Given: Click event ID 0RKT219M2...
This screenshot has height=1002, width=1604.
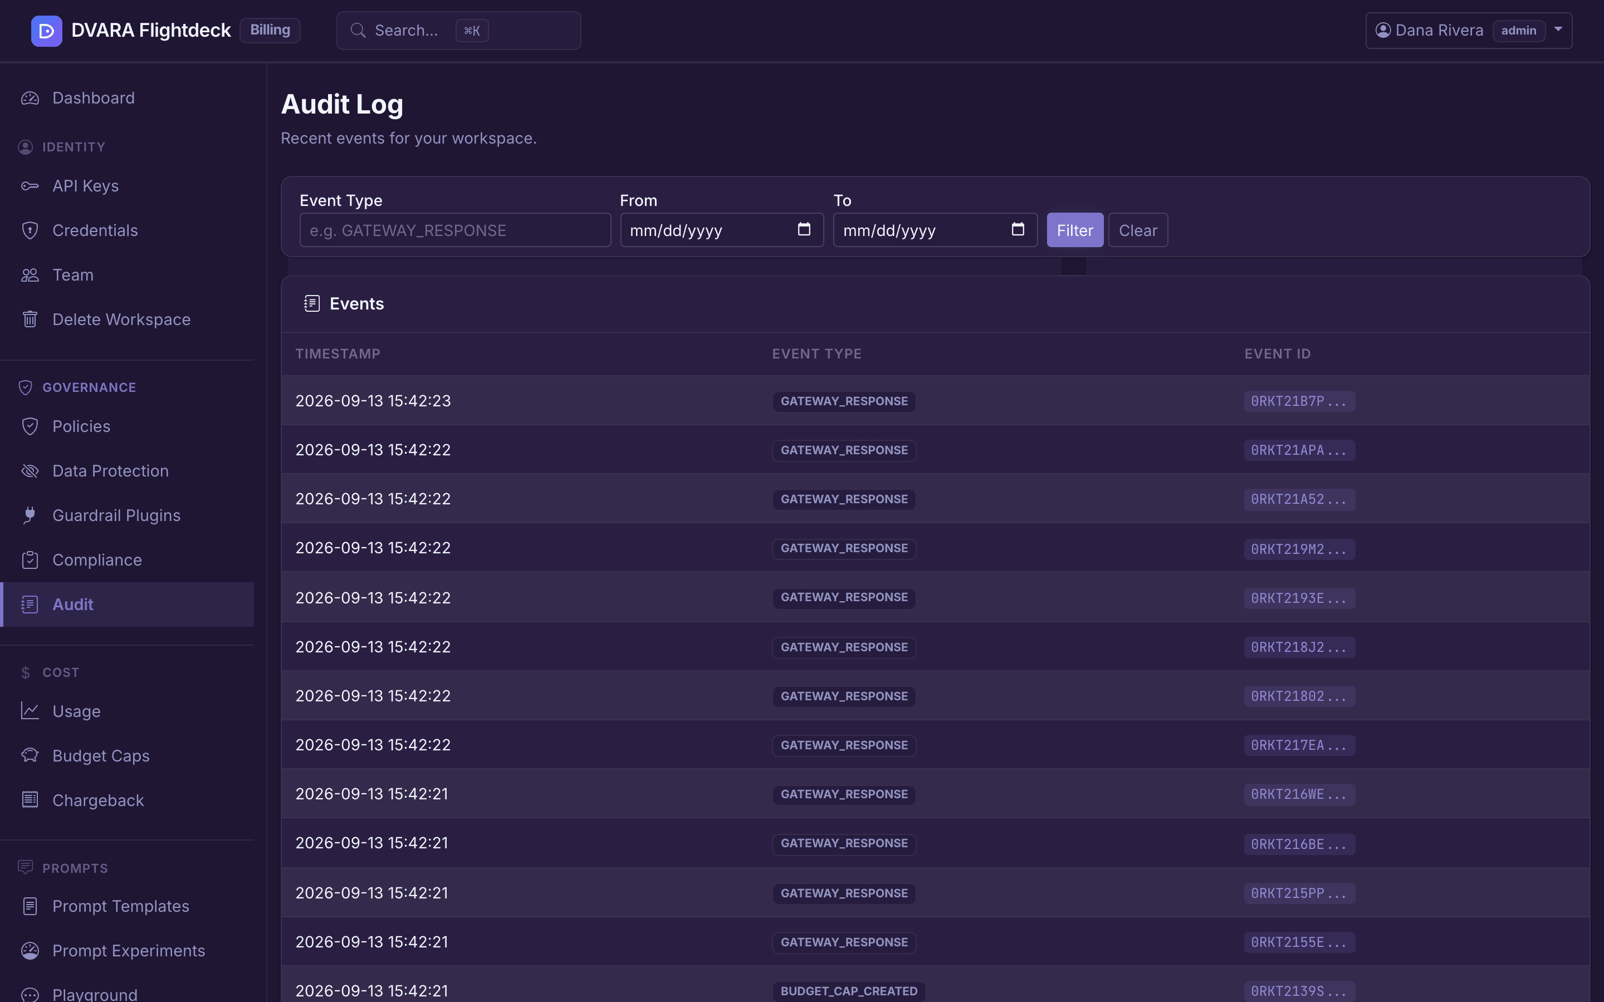Looking at the screenshot, I should [1299, 549].
